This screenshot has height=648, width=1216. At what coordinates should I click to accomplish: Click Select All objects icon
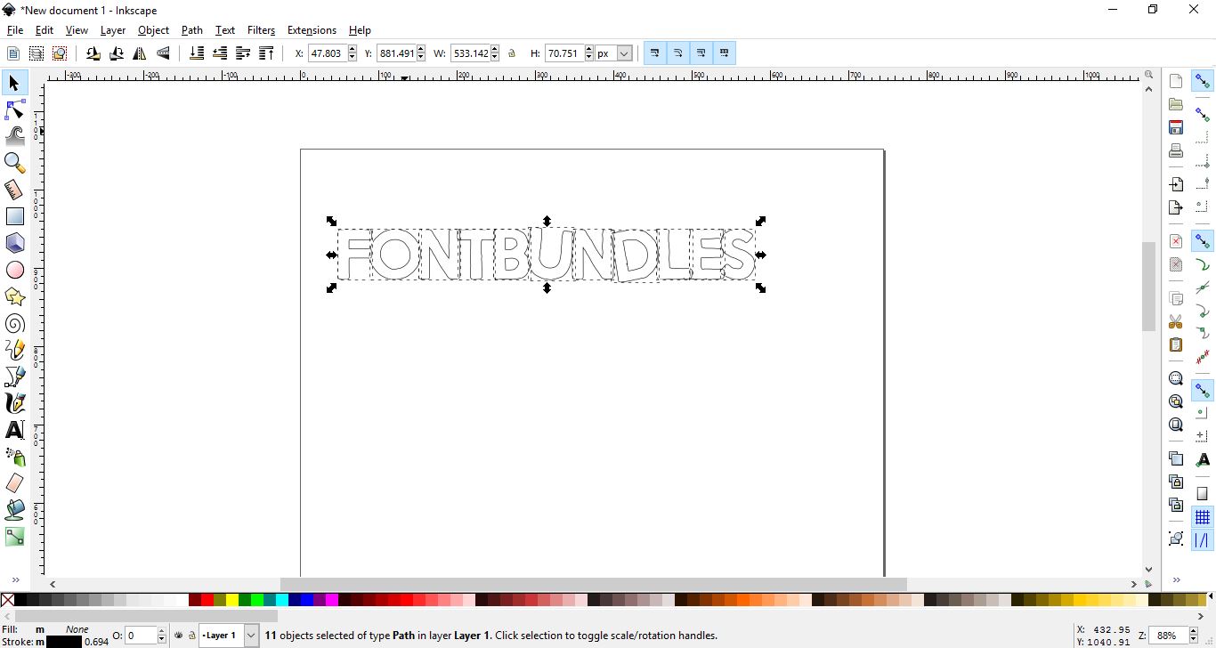(13, 53)
